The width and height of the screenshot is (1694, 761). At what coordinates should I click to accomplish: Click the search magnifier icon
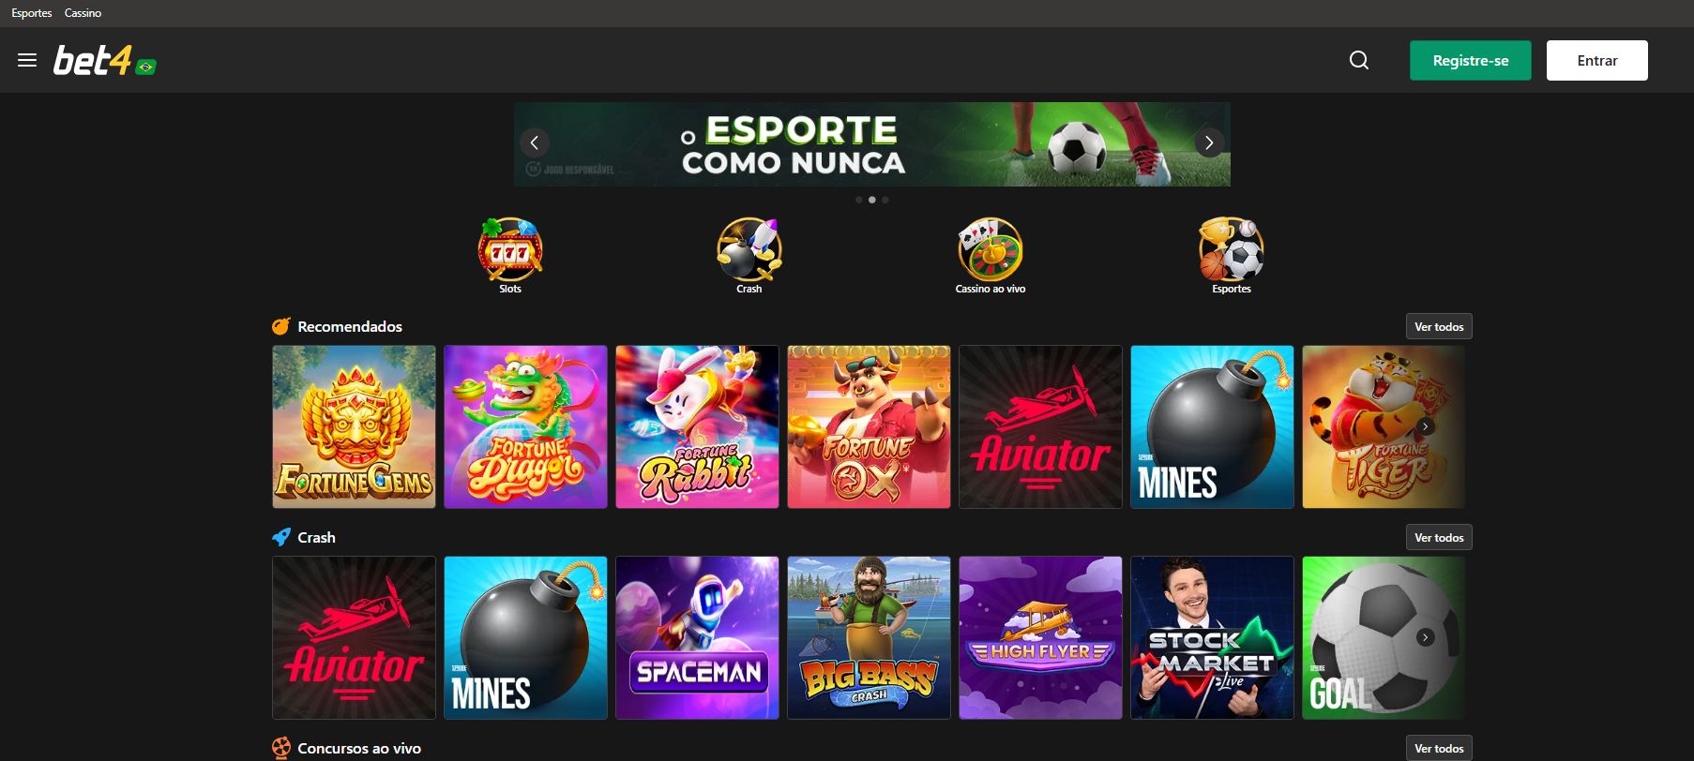(1359, 60)
